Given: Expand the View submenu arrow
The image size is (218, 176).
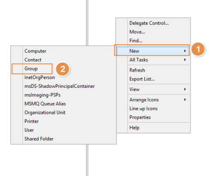Looking at the screenshot, I should 185,89.
